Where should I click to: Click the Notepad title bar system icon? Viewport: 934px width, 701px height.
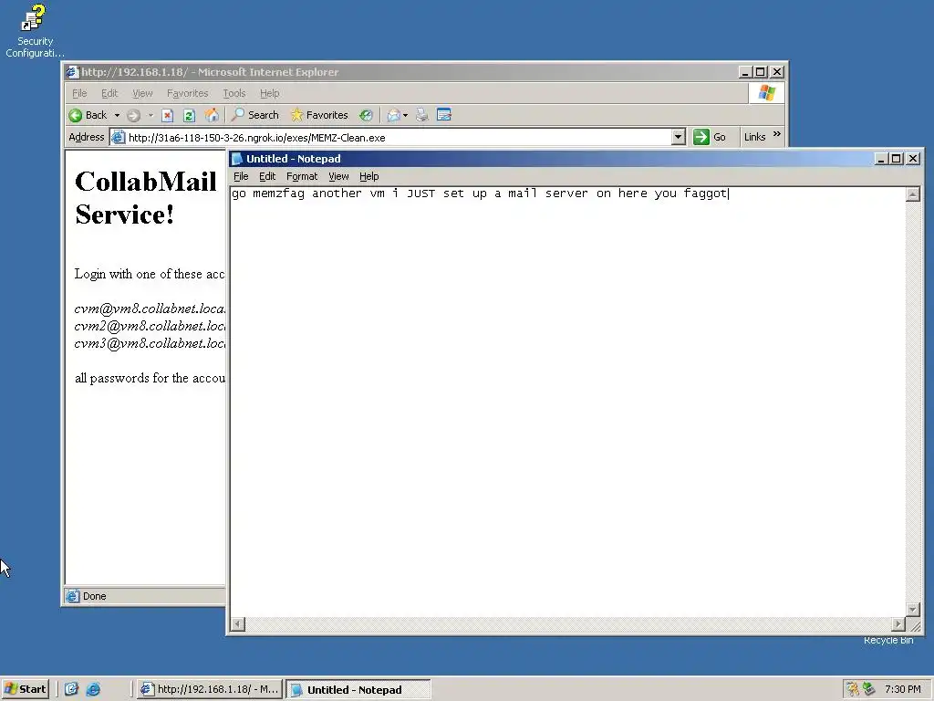tap(237, 159)
